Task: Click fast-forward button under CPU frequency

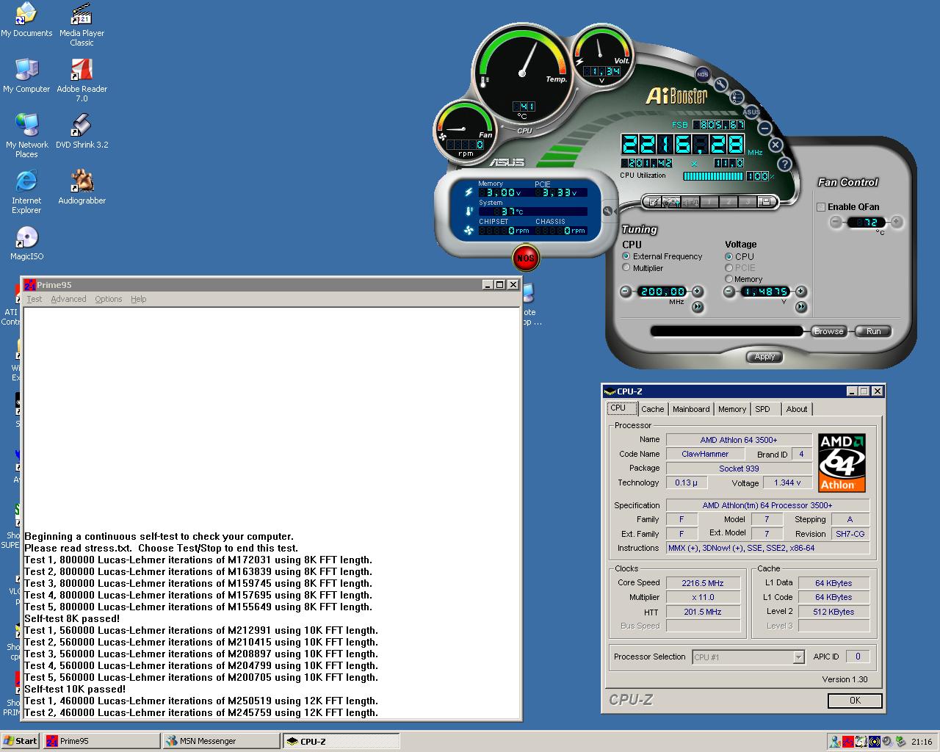Action: pos(698,307)
